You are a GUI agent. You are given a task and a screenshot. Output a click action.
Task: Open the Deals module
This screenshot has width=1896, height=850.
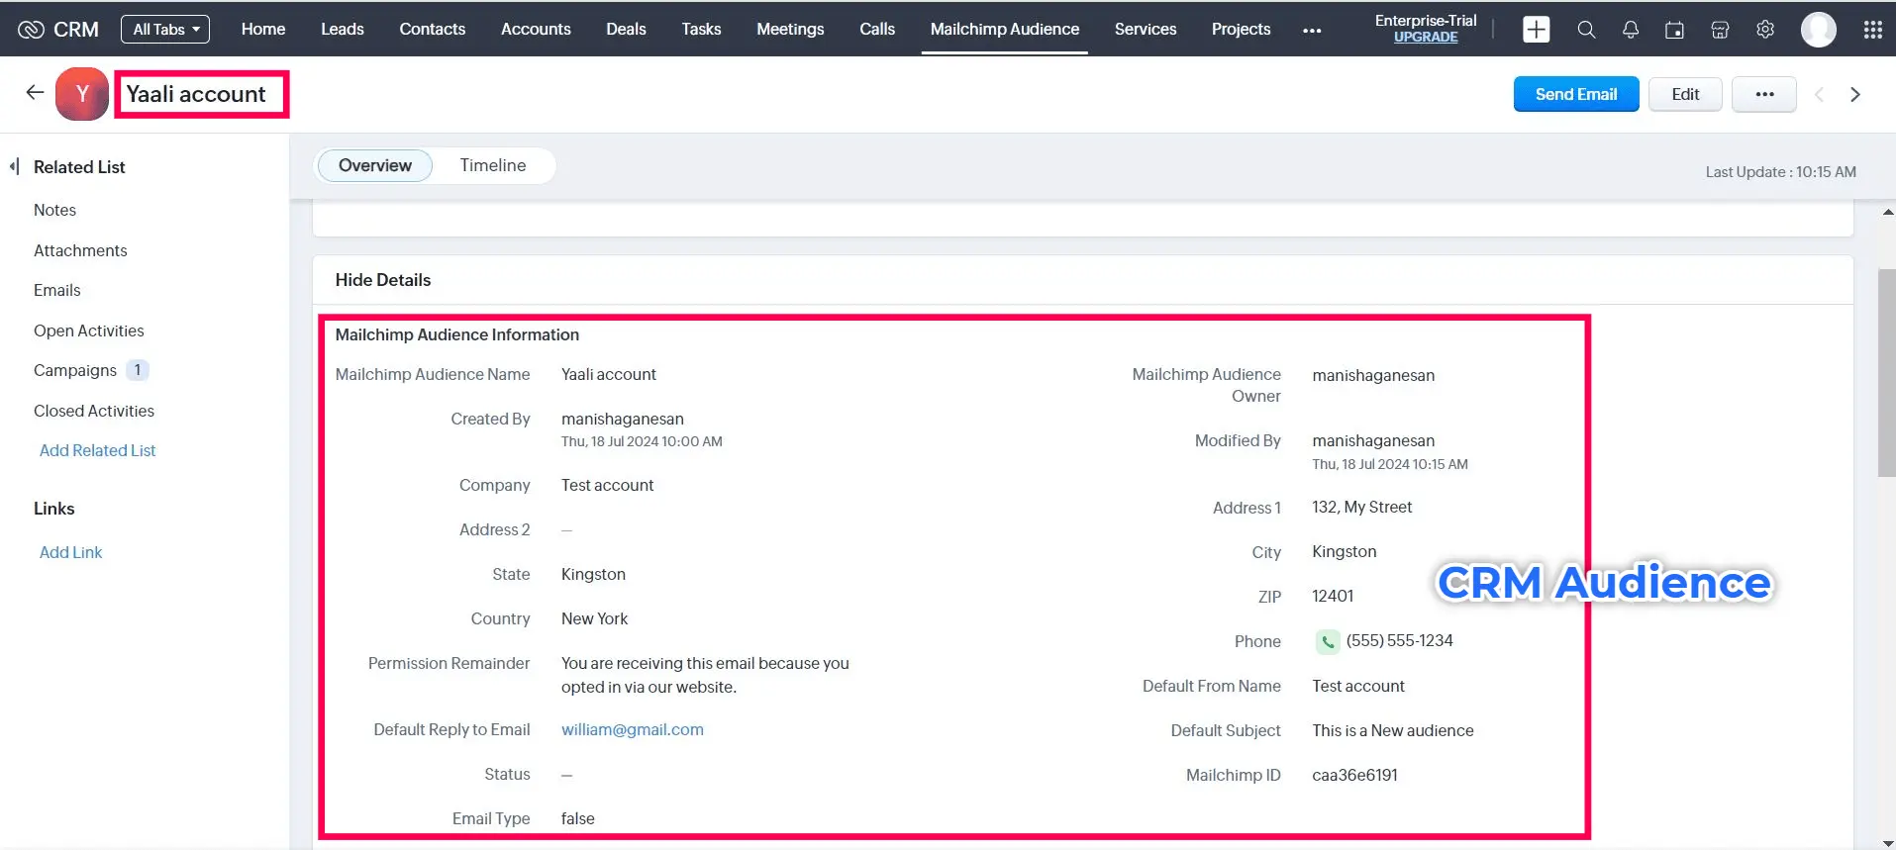tap(627, 30)
